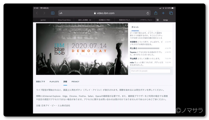
Task: Tap the battery 63% status indicator
Action: click(x=171, y=8)
